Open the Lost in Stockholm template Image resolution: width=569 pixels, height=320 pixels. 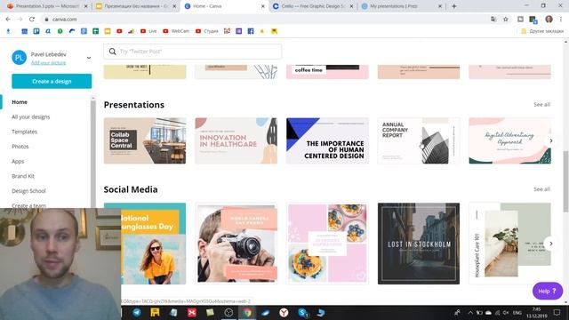click(x=419, y=244)
